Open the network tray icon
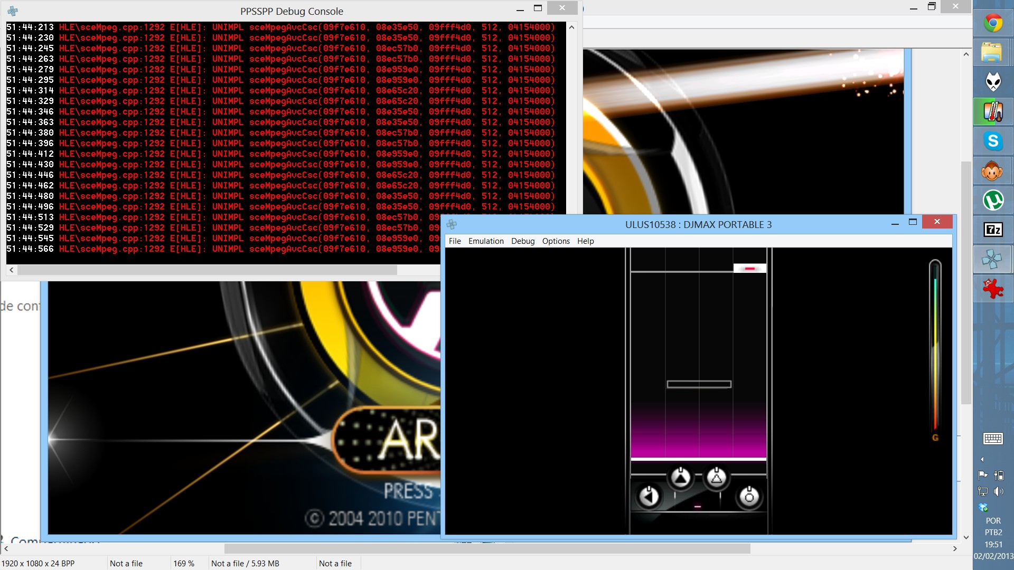This screenshot has height=570, width=1014. (983, 491)
